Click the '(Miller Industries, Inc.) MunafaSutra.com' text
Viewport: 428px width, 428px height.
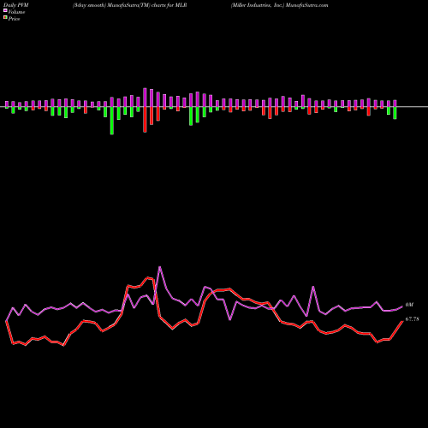[x=280, y=5]
